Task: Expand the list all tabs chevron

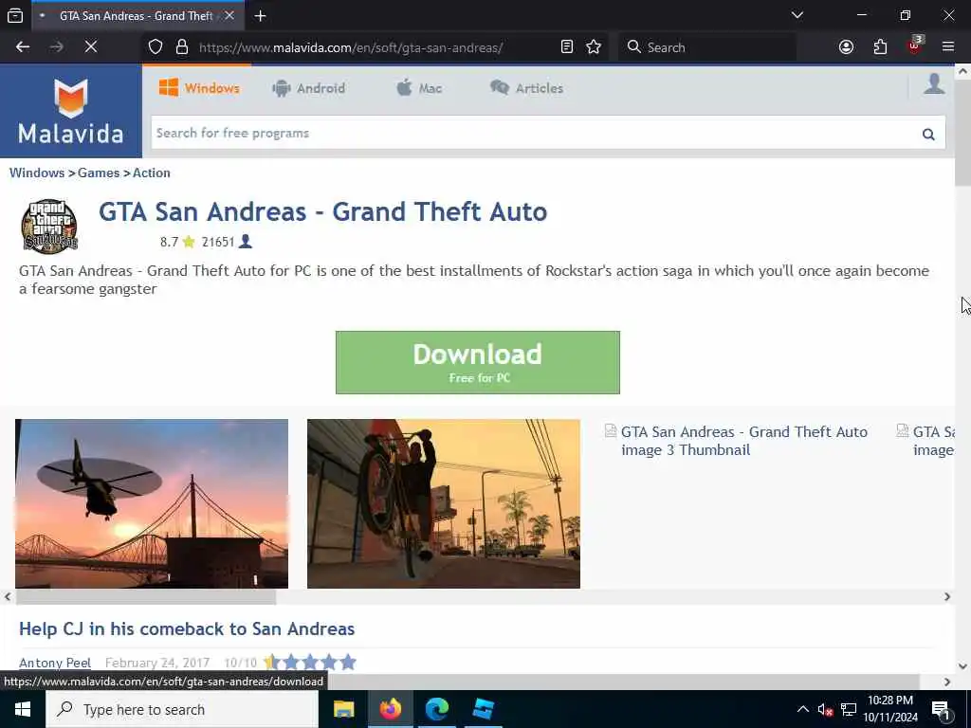Action: coord(797,15)
